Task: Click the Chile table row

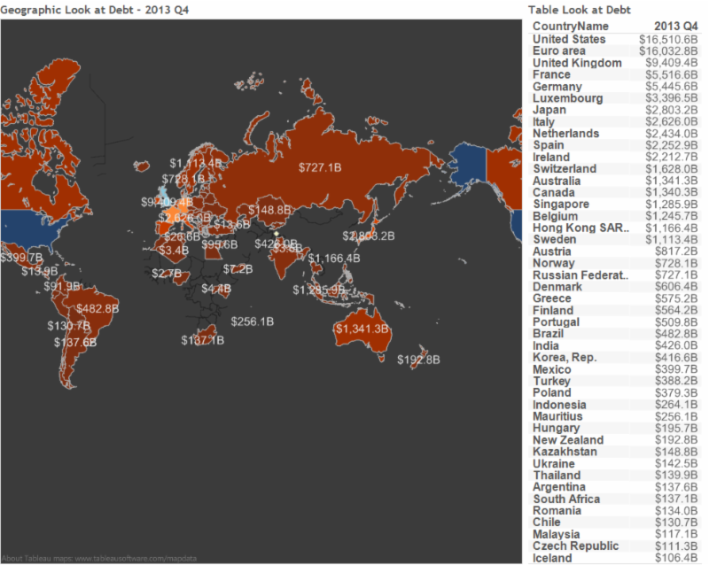Action: [615, 522]
